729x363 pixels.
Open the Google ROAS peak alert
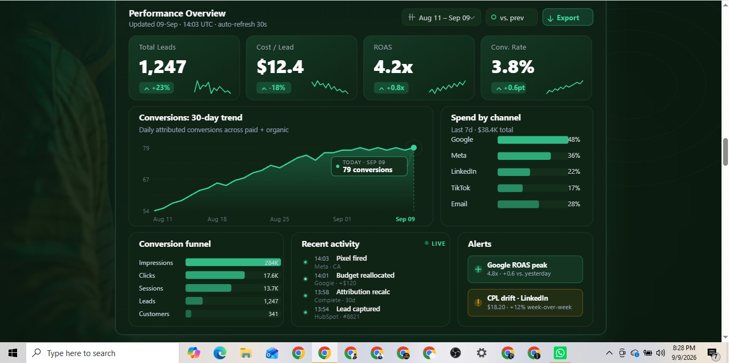click(525, 269)
